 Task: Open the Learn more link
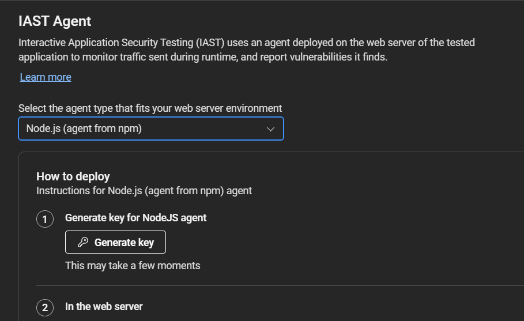[x=46, y=77]
